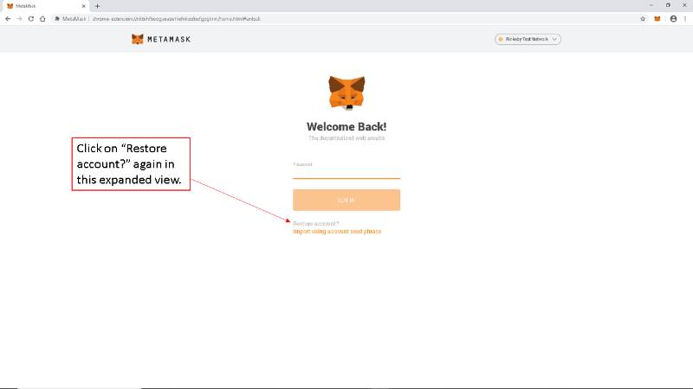Go back with the browser back arrow
Screen dimensions: 693x389
(8, 19)
